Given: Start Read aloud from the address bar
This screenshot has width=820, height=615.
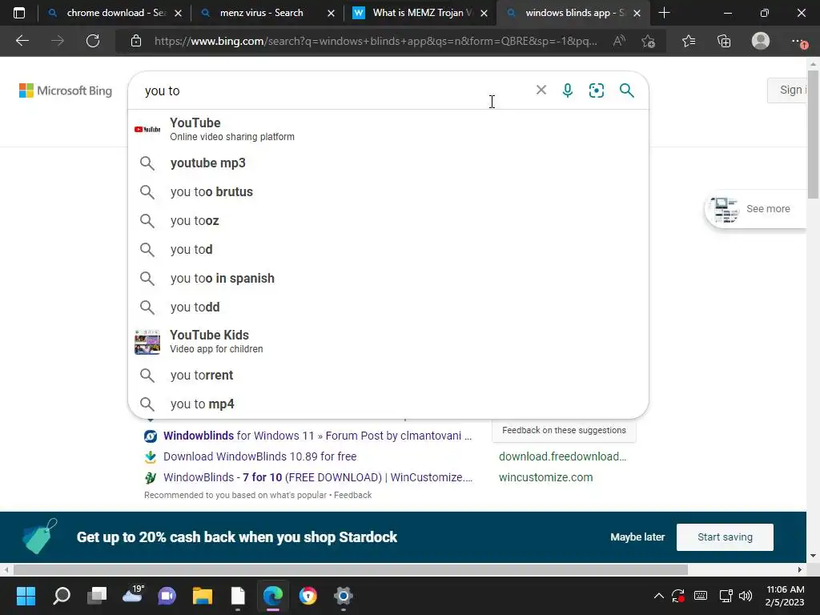Looking at the screenshot, I should (x=619, y=41).
